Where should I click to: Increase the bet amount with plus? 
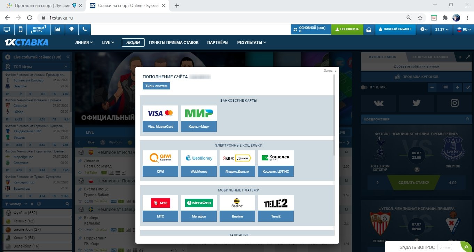(x=458, y=87)
